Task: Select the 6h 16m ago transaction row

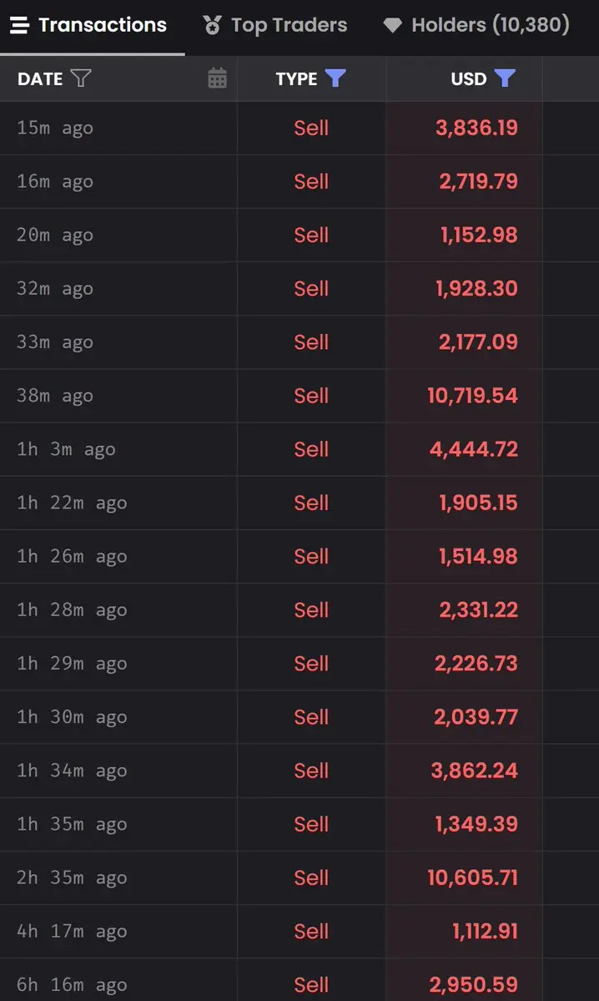Action: click(299, 980)
